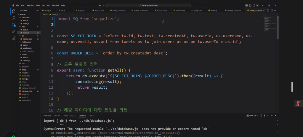This screenshot has width=303, height=137.
Task: Open the Extensions view icon
Action: tap(13, 38)
